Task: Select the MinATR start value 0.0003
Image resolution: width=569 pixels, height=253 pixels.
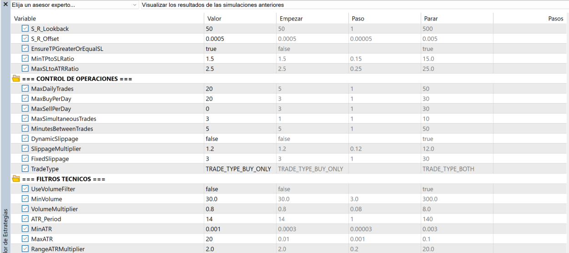Action: pyautogui.click(x=287, y=229)
